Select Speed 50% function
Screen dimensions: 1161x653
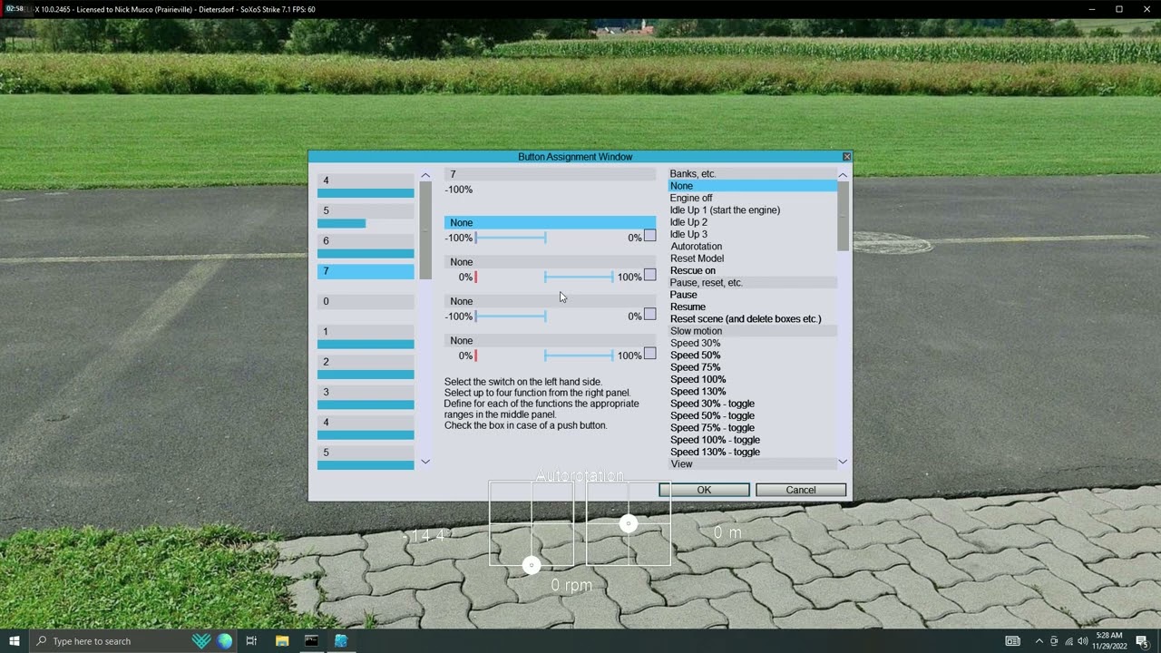695,356
